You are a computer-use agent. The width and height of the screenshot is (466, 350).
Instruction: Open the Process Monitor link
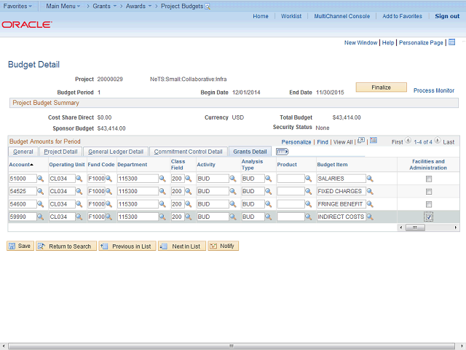coord(433,90)
